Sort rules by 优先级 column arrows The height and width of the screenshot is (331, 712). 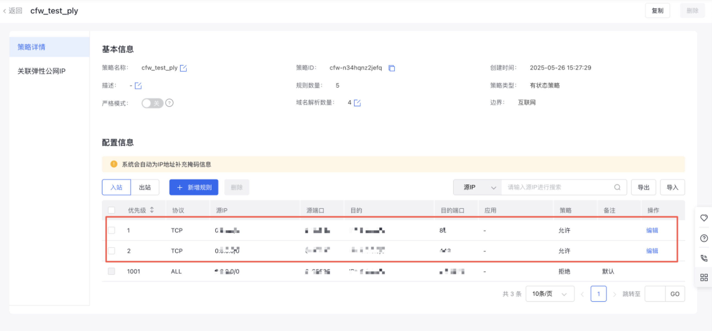pos(152,210)
